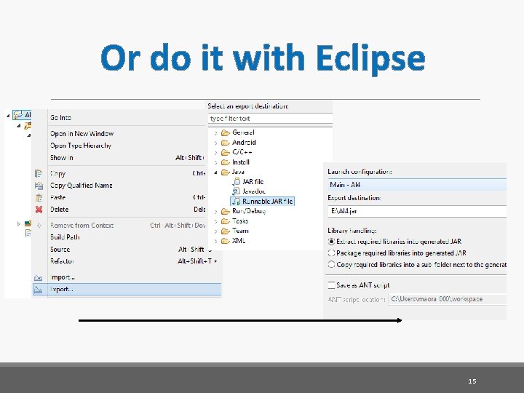Click the Run/Debug folder icon
The height and width of the screenshot is (393, 524).
coord(226,211)
